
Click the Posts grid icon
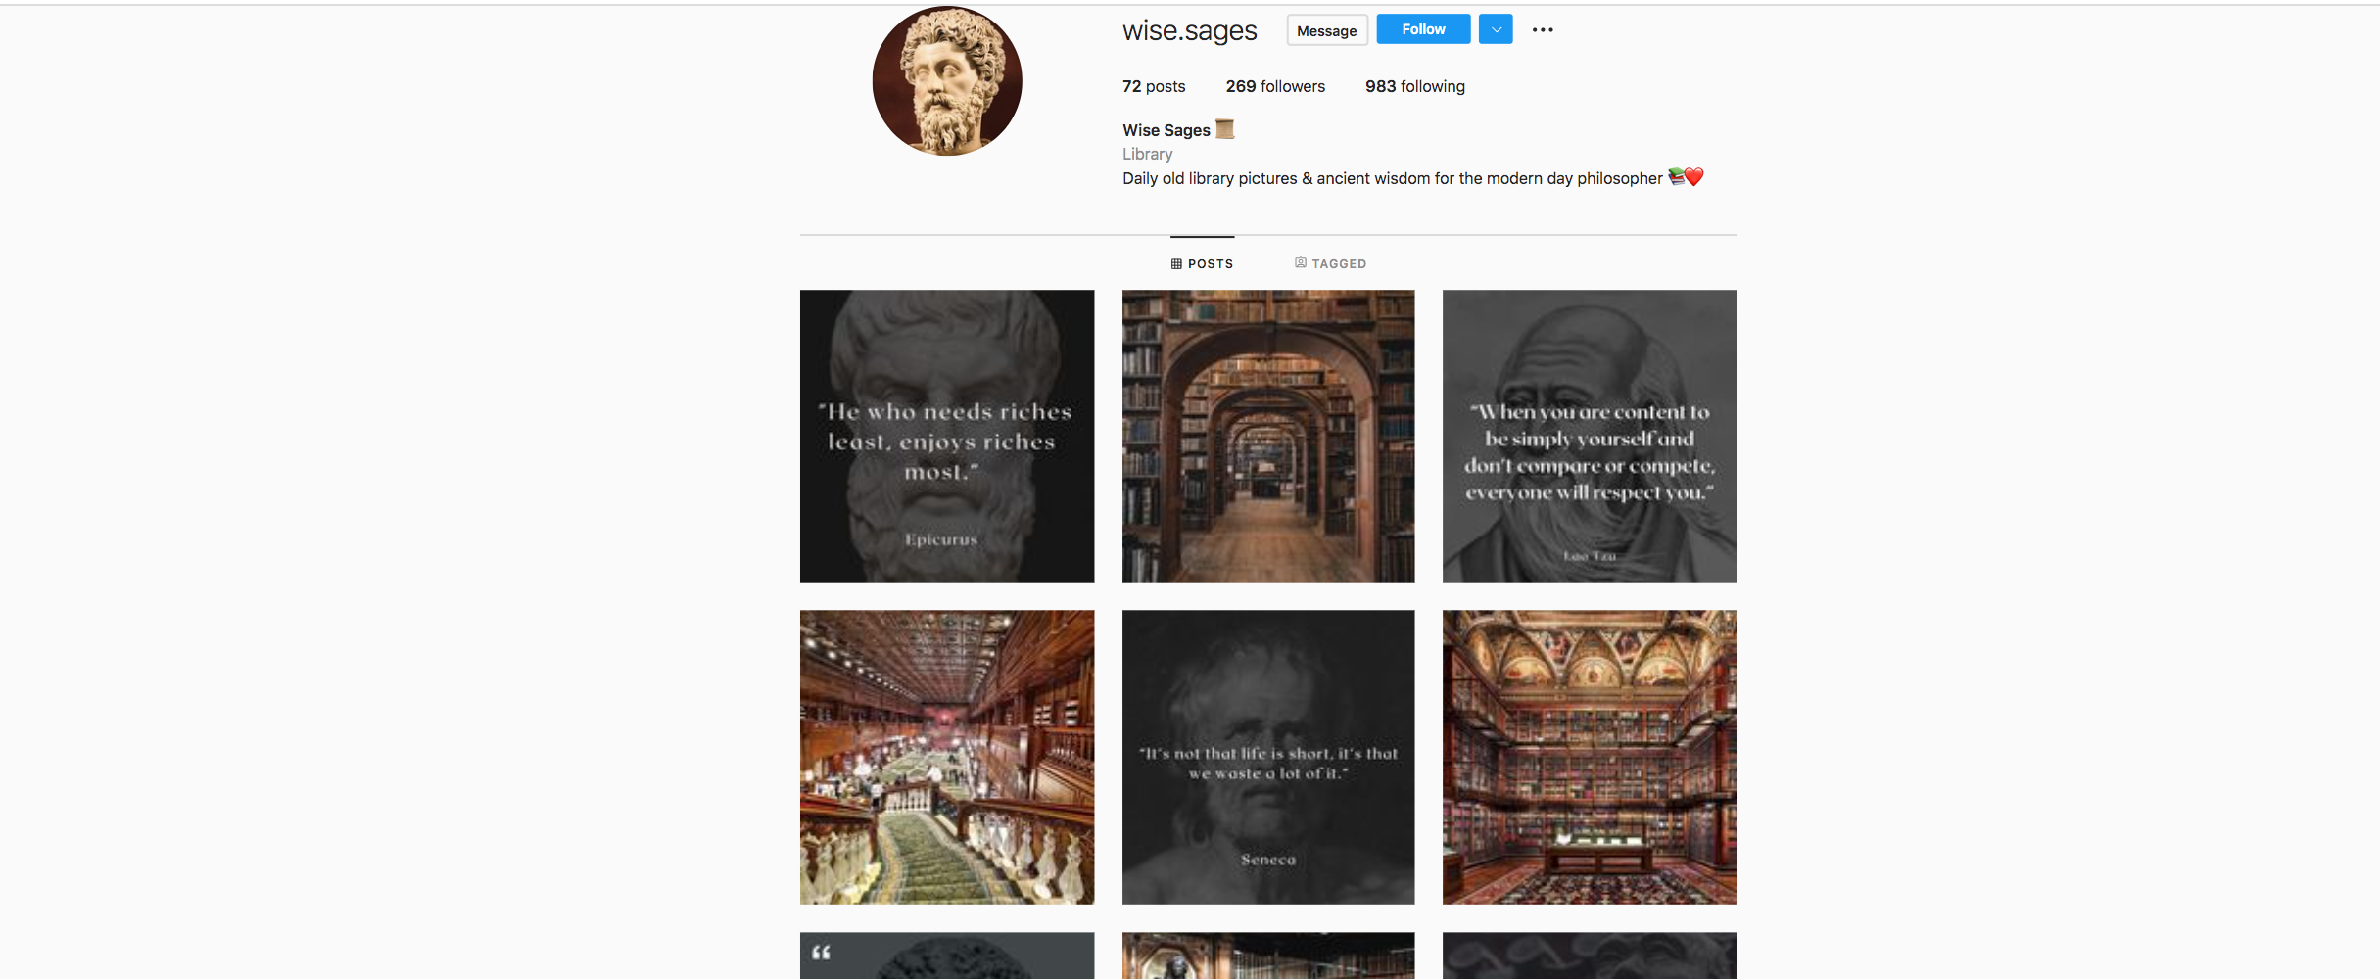pos(1176,264)
